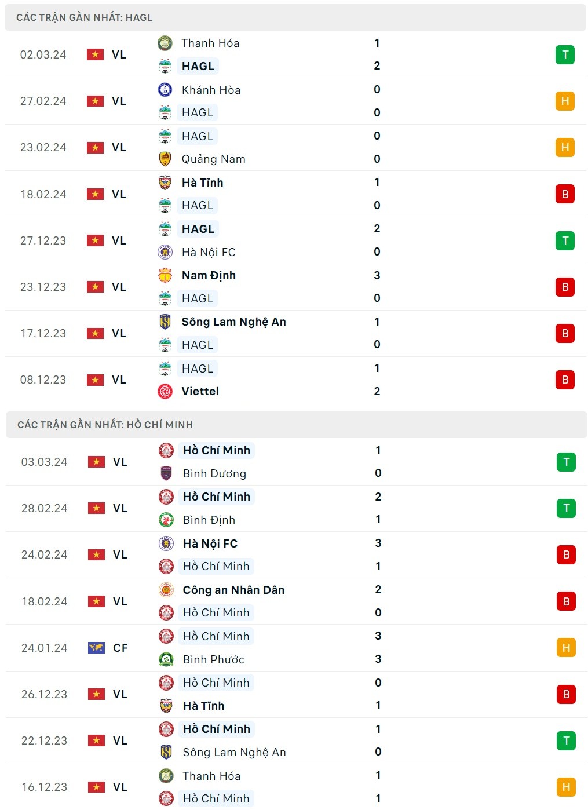Image resolution: width=588 pixels, height=810 pixels.
Task: Click the orange H badge for 24.01.24 match
Action: coord(566,648)
